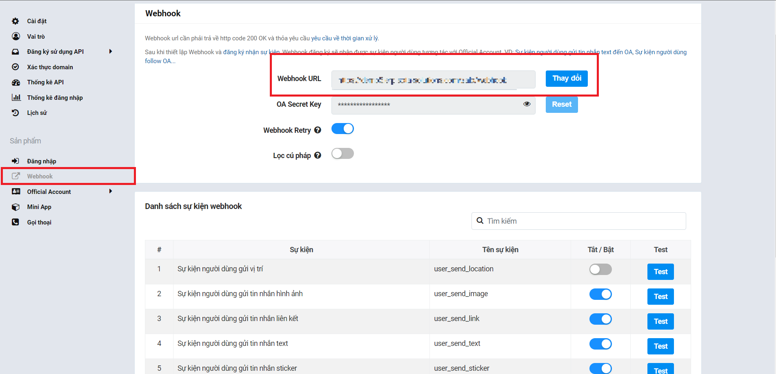776x374 pixels.
Task: Open the Đăng nhập sidebar item
Action: (41, 161)
